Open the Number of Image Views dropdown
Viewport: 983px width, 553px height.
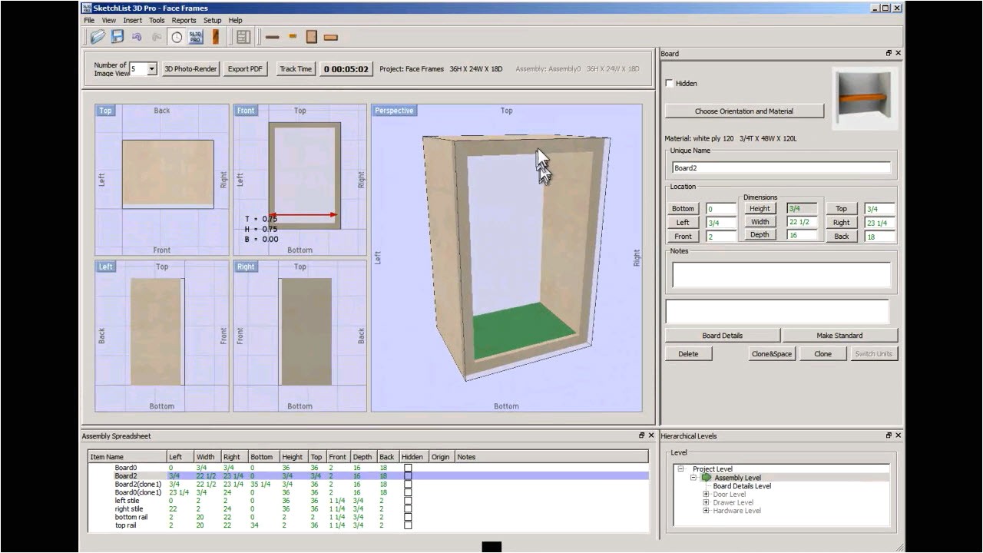click(151, 69)
